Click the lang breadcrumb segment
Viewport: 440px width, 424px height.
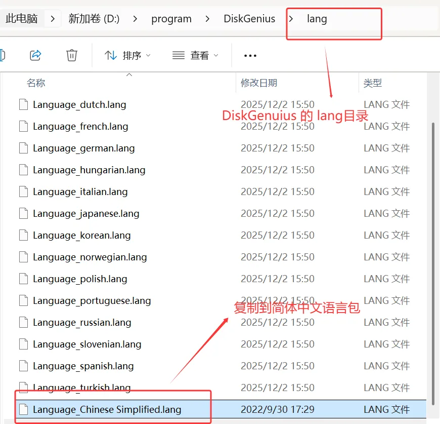(317, 19)
